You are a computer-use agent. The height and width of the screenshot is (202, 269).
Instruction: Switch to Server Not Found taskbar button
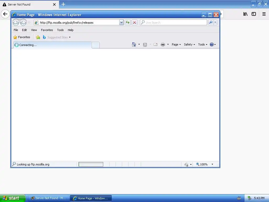(x=49, y=198)
